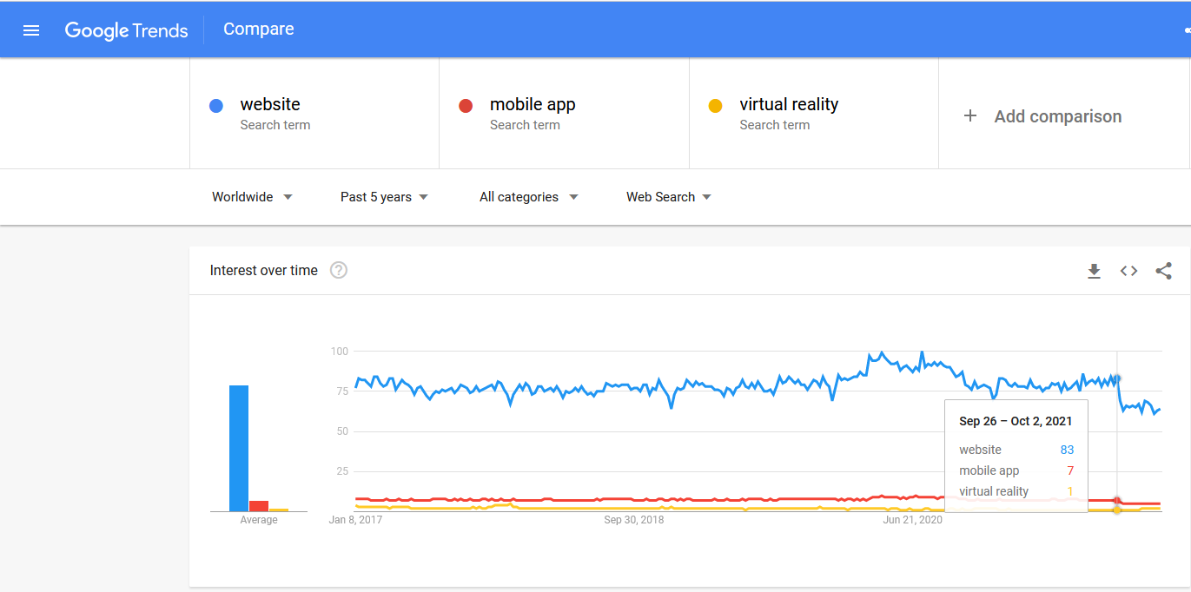Select the Compare header item

(x=258, y=29)
